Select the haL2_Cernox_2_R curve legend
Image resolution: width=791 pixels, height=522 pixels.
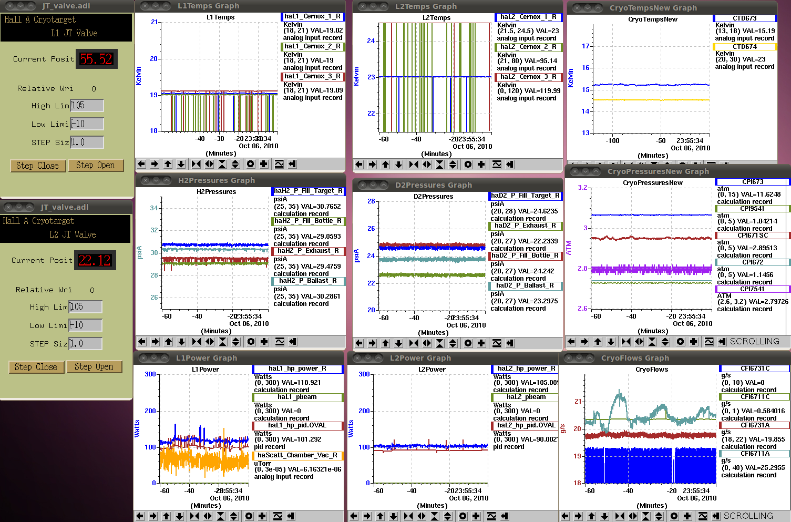point(528,47)
